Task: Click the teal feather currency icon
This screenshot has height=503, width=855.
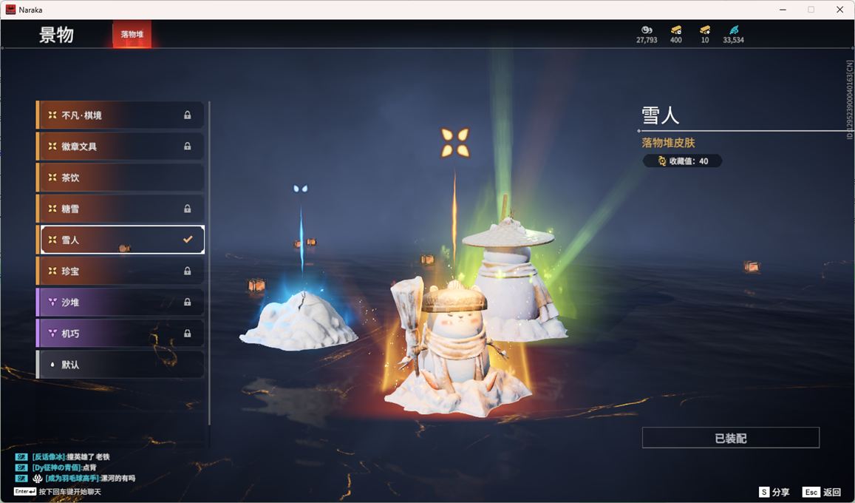Action: (x=733, y=30)
